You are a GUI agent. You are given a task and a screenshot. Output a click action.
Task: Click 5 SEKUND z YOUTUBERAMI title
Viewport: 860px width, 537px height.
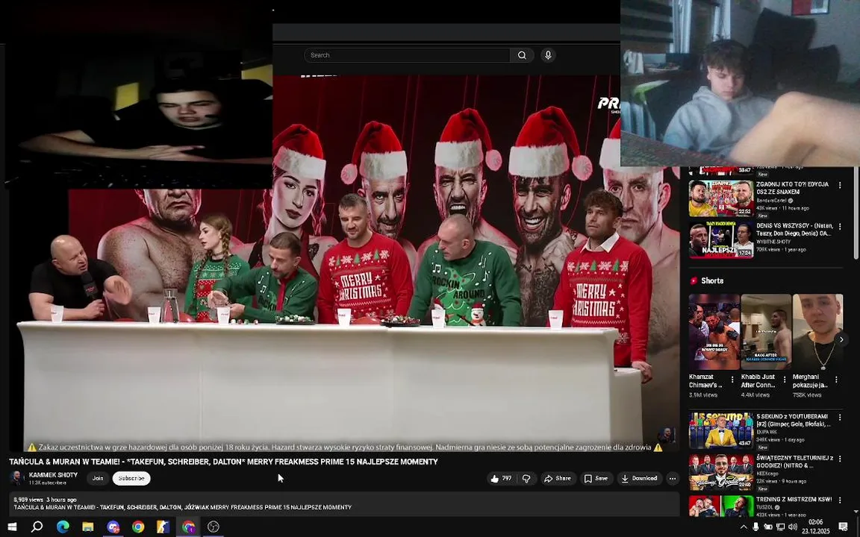[793, 421]
